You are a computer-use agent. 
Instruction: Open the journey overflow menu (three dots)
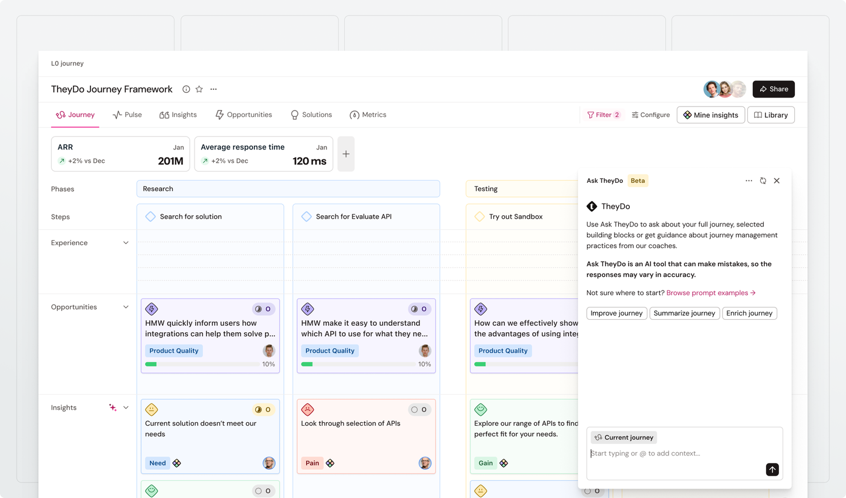213,89
